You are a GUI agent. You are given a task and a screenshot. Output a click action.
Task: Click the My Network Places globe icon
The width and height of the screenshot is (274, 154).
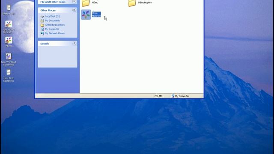pyautogui.click(x=42, y=33)
